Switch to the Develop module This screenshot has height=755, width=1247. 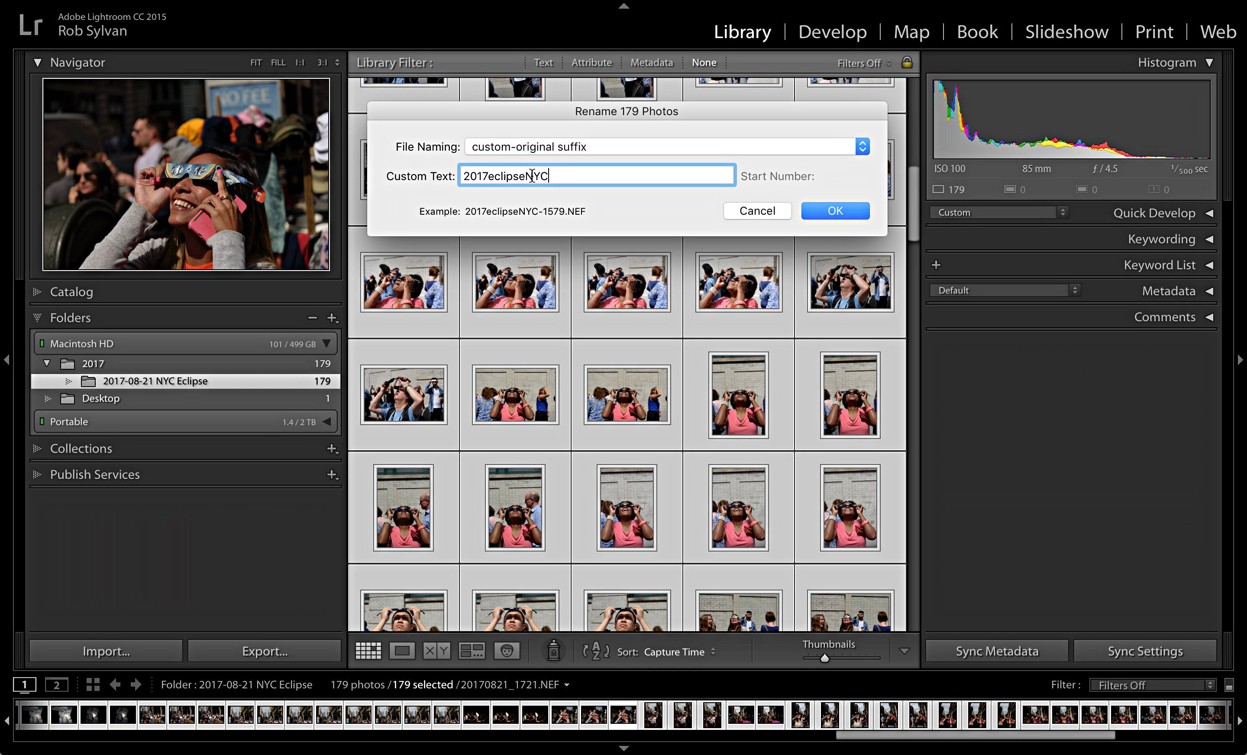click(x=832, y=31)
